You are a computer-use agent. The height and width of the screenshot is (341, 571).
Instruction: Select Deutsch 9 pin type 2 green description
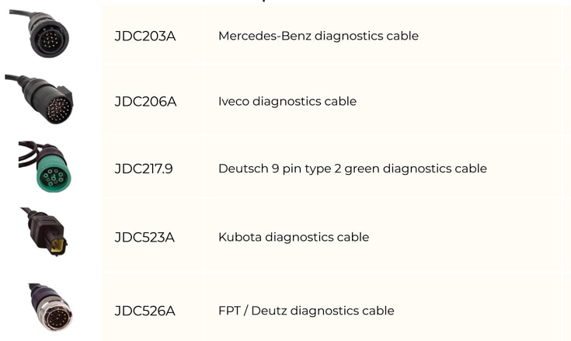353,169
